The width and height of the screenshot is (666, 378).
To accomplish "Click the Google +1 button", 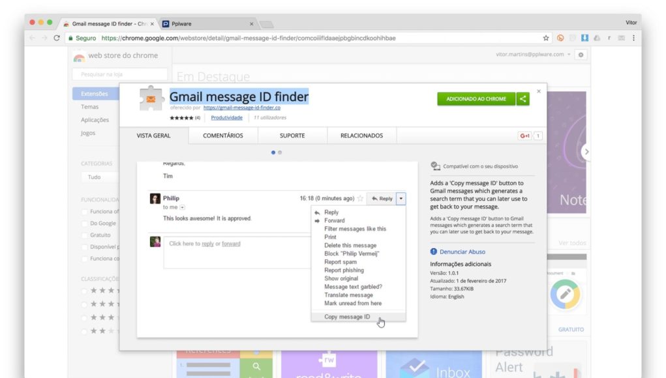I will (524, 136).
